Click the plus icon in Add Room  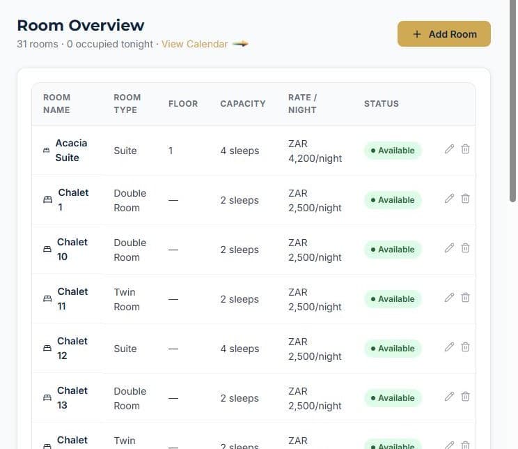(417, 34)
